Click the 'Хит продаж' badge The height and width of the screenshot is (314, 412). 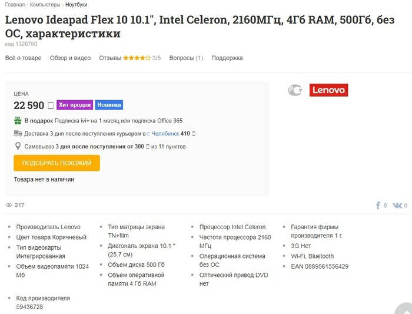(x=75, y=105)
